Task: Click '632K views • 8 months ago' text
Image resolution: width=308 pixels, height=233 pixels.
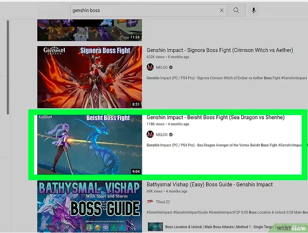Action: 168,57
